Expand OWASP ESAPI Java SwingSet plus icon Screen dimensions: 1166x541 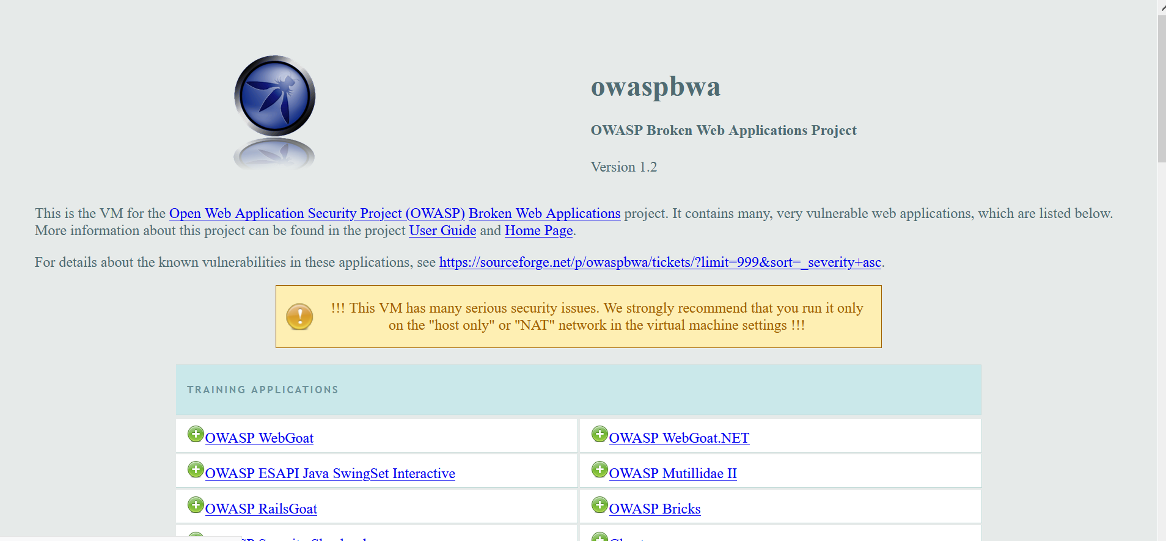tap(196, 470)
